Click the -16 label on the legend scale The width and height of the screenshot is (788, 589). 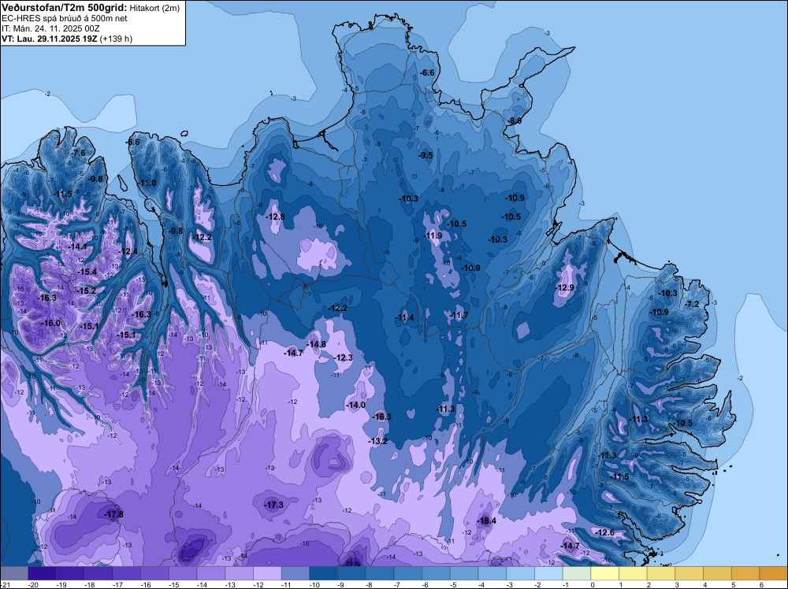145,584
